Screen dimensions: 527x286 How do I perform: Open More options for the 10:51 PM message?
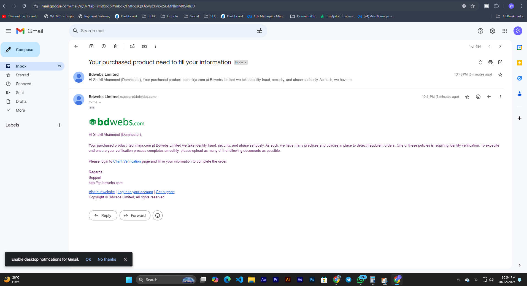click(500, 97)
